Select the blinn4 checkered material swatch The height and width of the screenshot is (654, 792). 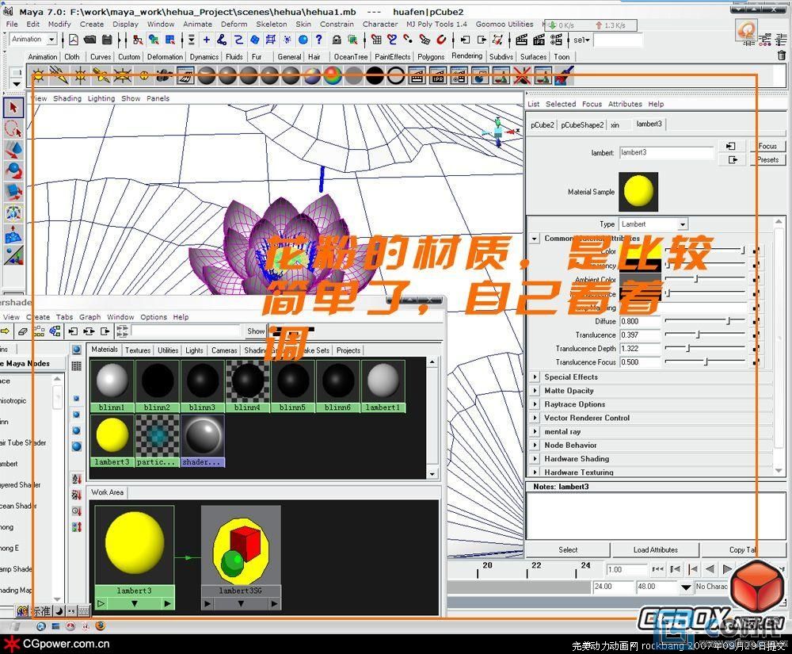(247, 386)
